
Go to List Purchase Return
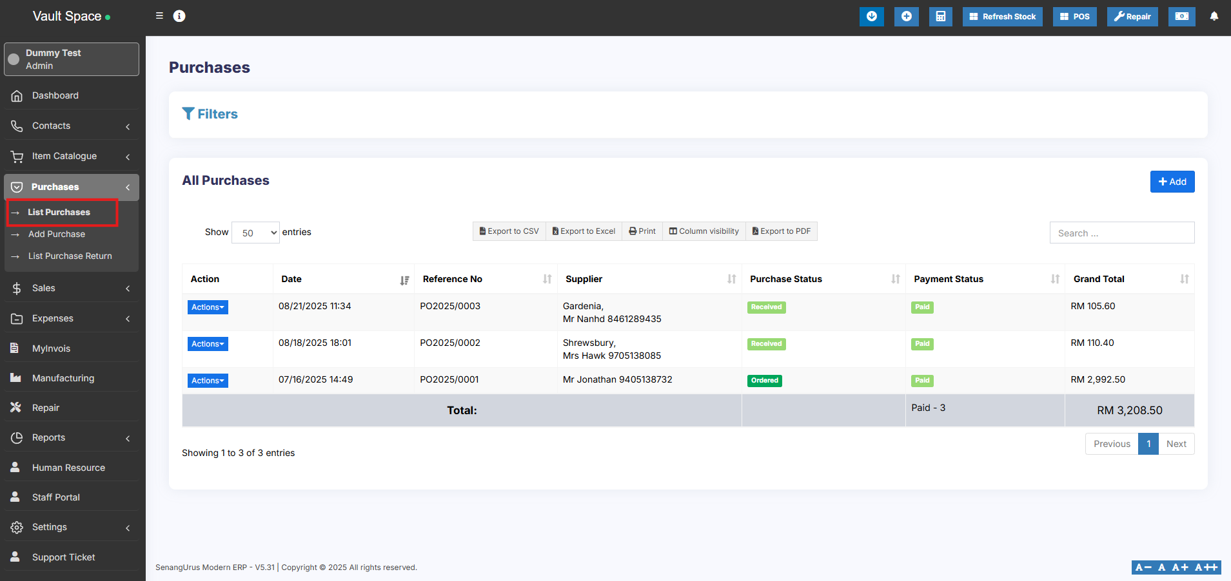(x=70, y=256)
